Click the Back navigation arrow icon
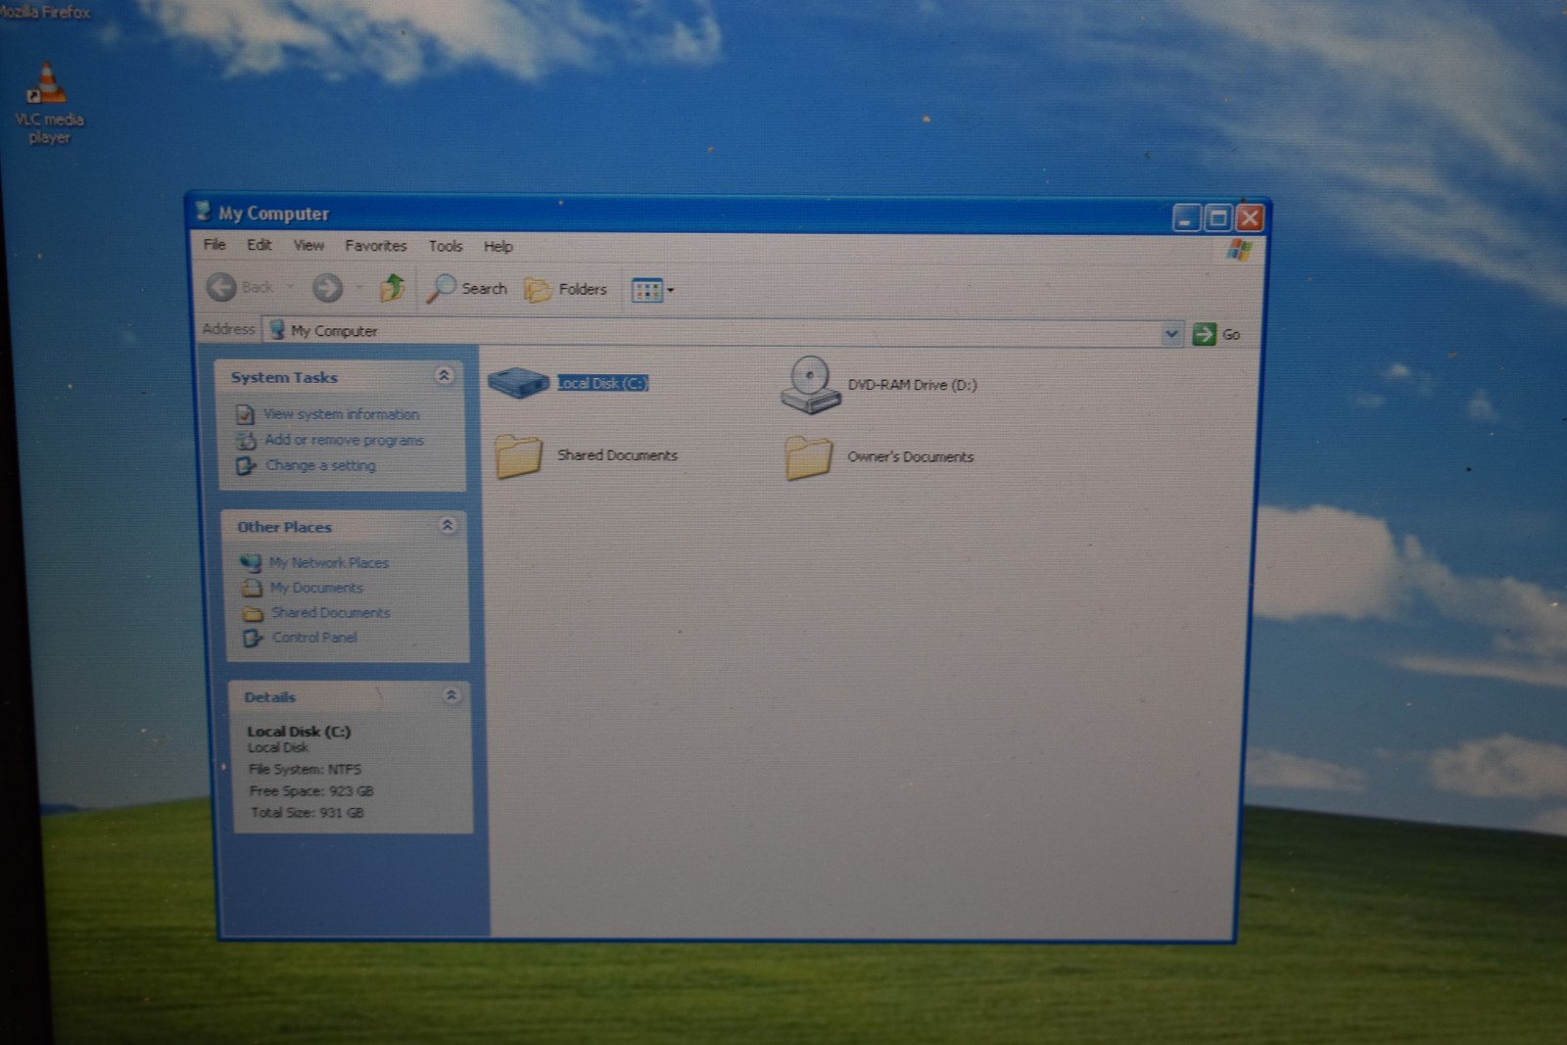The height and width of the screenshot is (1045, 1567). pos(221,287)
